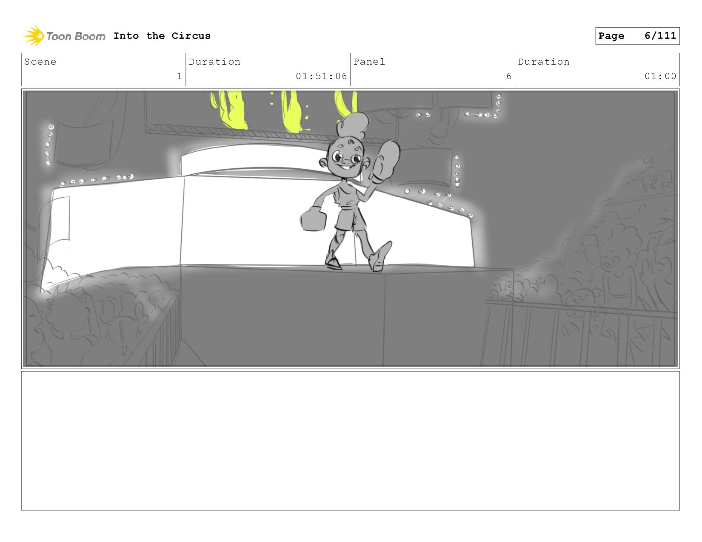This screenshot has height=542, width=702.
Task: Click the empty notes box below the panel
Action: pos(351,441)
